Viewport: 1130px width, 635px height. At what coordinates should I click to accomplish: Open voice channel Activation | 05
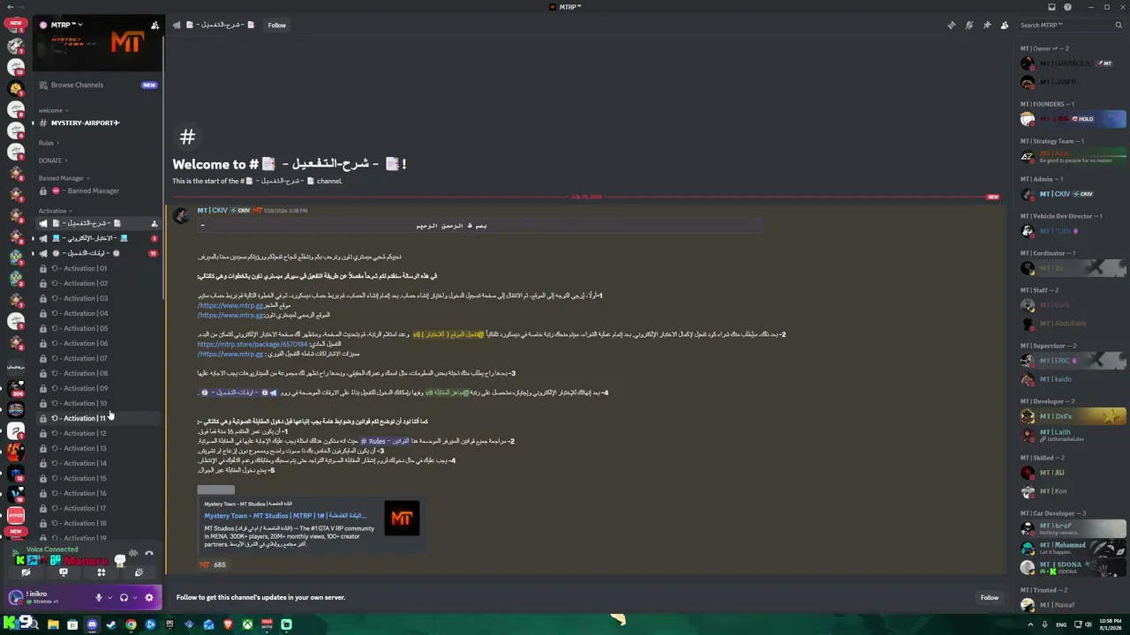(x=97, y=328)
